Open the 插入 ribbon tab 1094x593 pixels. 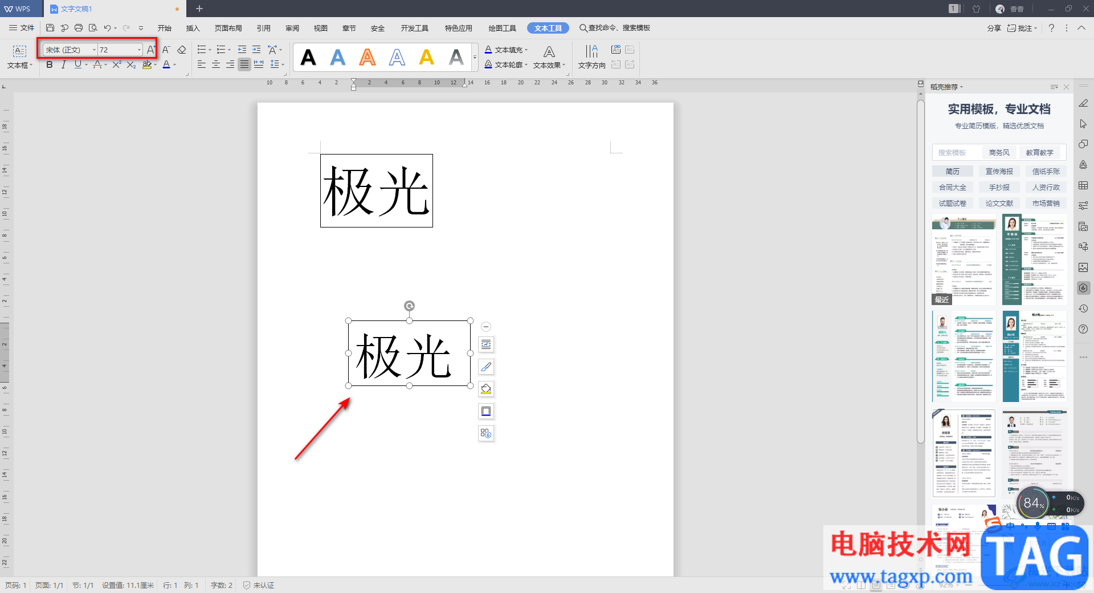click(193, 28)
